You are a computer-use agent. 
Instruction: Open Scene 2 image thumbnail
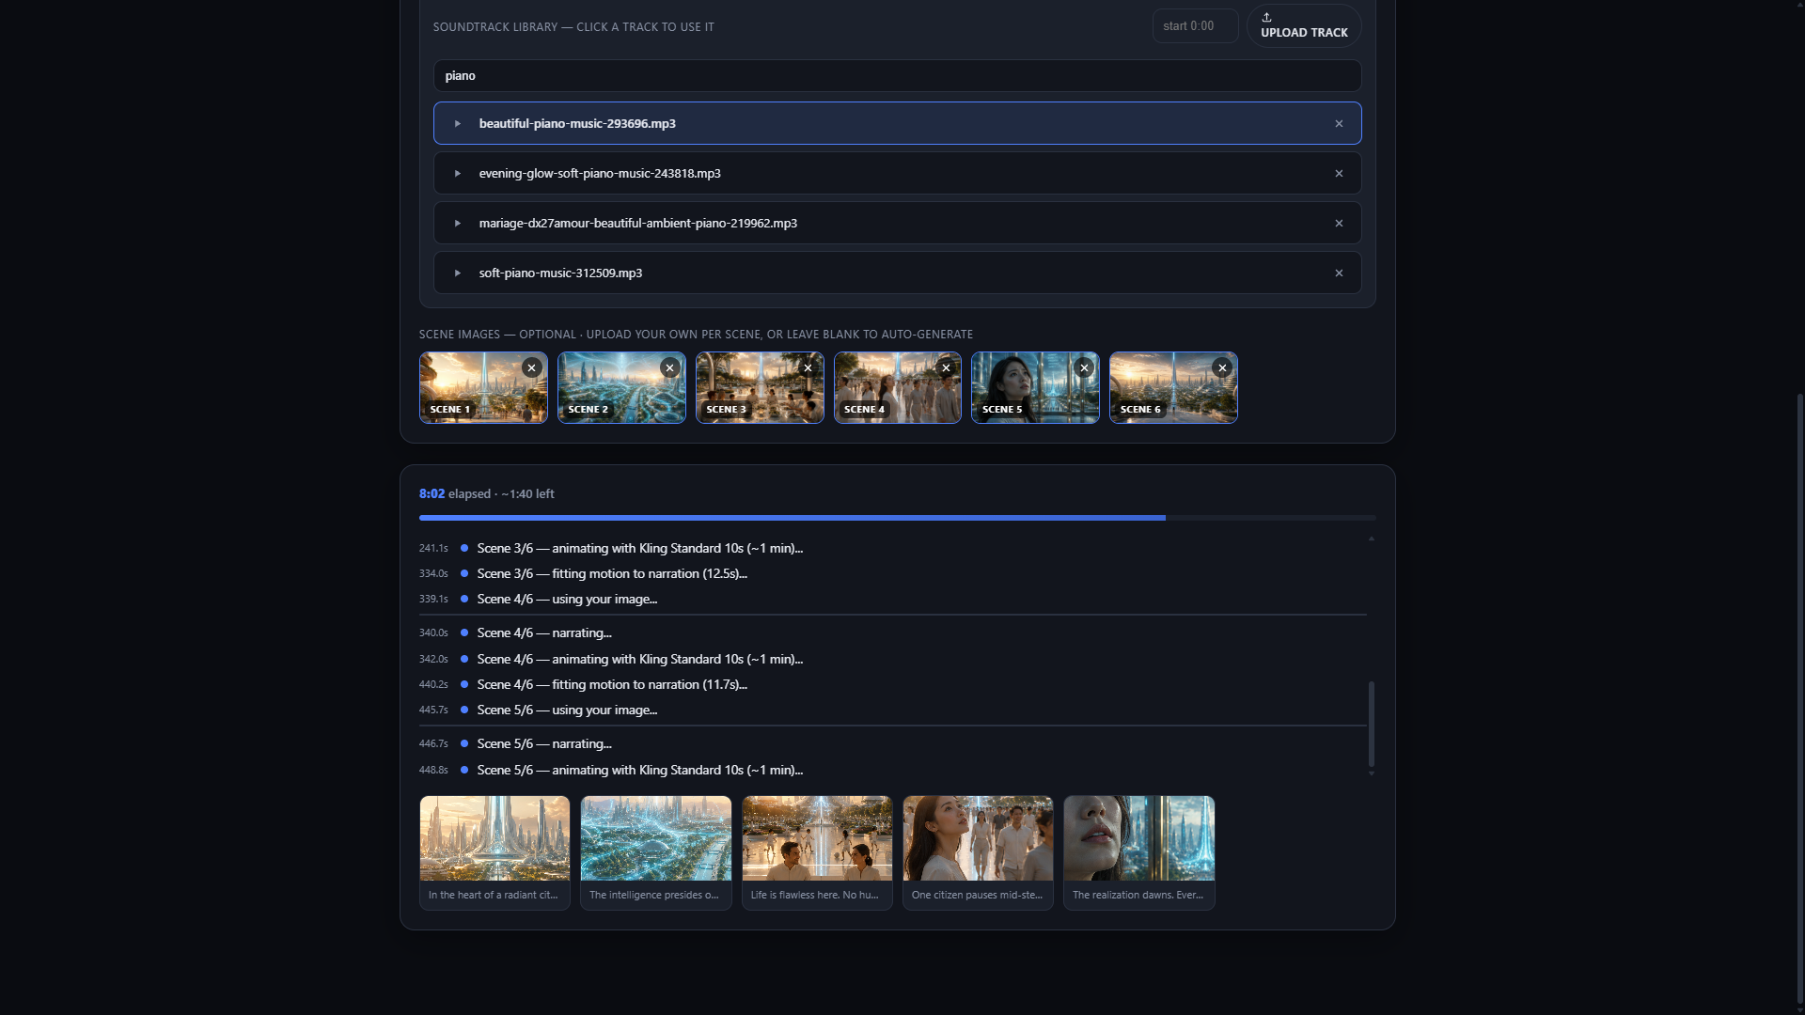pos(621,387)
